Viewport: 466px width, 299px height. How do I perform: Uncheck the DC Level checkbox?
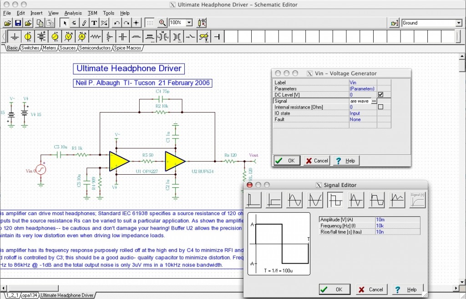[x=380, y=95]
